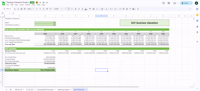
Task: Open Google Maps side panel icon
Action: tap(197, 32)
